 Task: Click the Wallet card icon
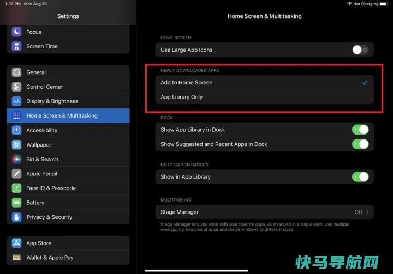coord(16,258)
